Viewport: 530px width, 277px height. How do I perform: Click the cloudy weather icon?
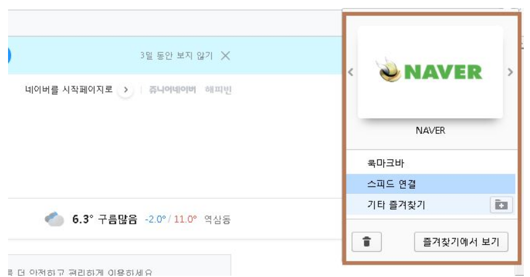pyautogui.click(x=54, y=219)
